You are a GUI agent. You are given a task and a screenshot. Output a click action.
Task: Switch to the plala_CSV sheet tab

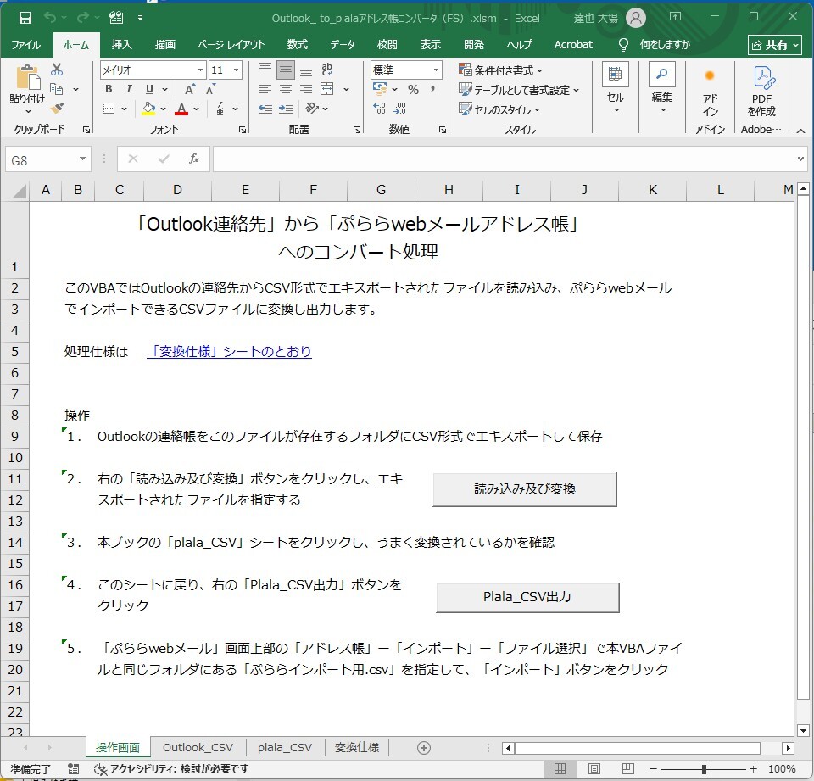pos(285,747)
